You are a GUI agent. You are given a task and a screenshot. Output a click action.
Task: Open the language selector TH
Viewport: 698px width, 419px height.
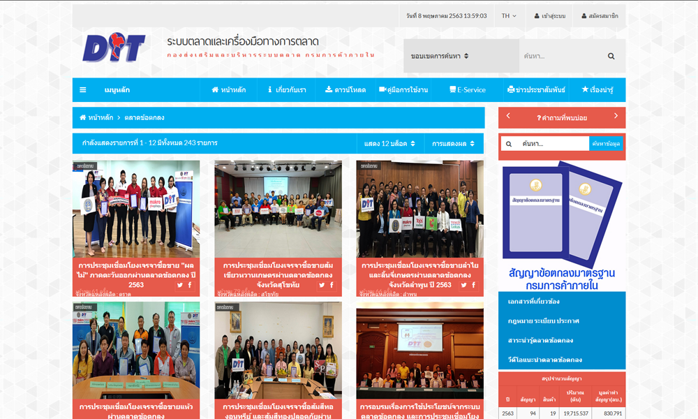(509, 15)
